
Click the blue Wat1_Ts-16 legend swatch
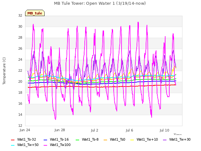[45, 140]
